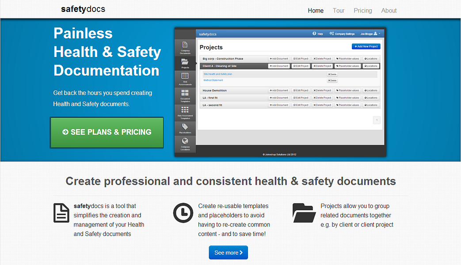Image resolution: width=461 pixels, height=265 pixels.
Task: Open Placeholders tag icon in sidebar
Action: (x=185, y=127)
